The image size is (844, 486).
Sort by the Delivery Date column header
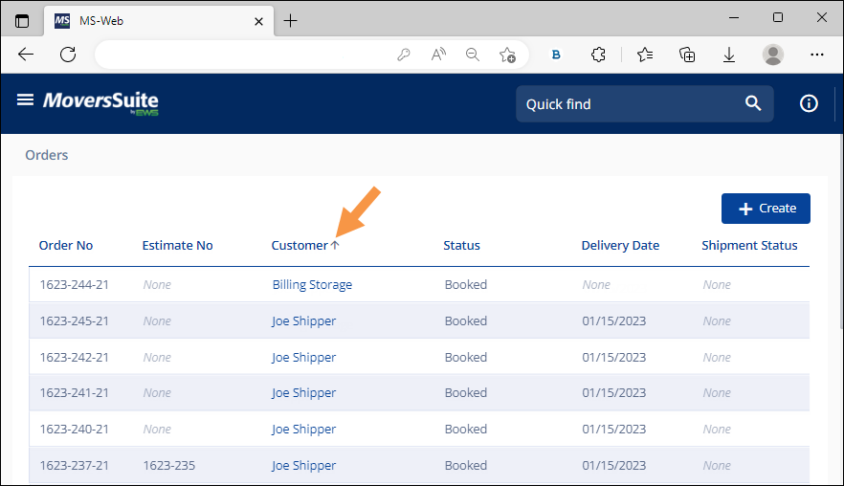[x=620, y=246]
